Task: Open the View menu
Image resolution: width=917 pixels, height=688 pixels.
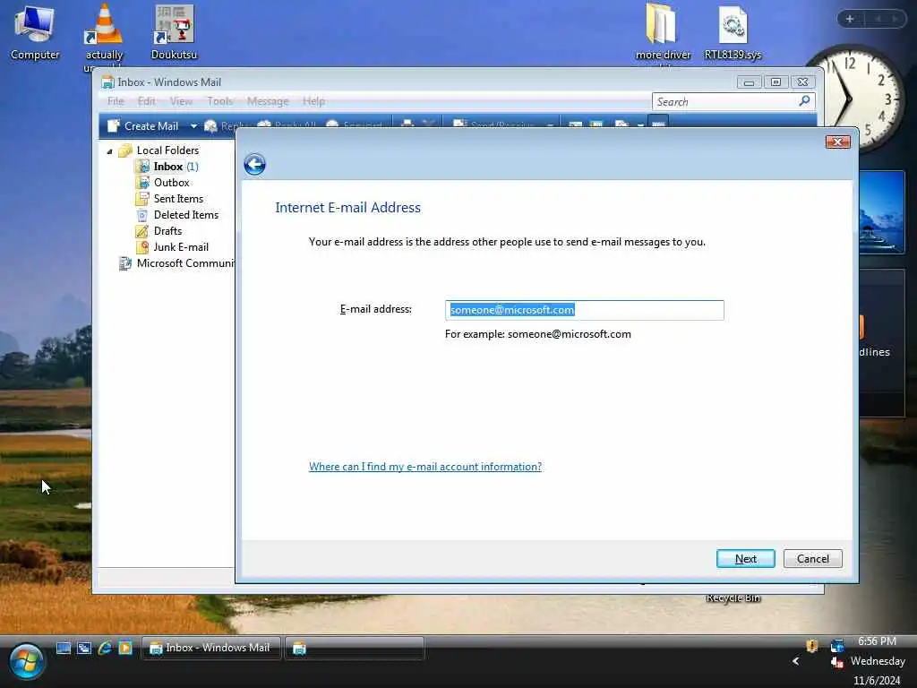Action: (x=181, y=101)
